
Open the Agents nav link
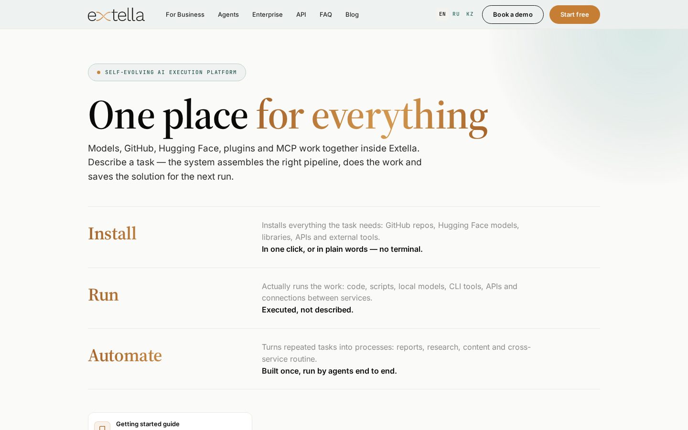point(228,14)
